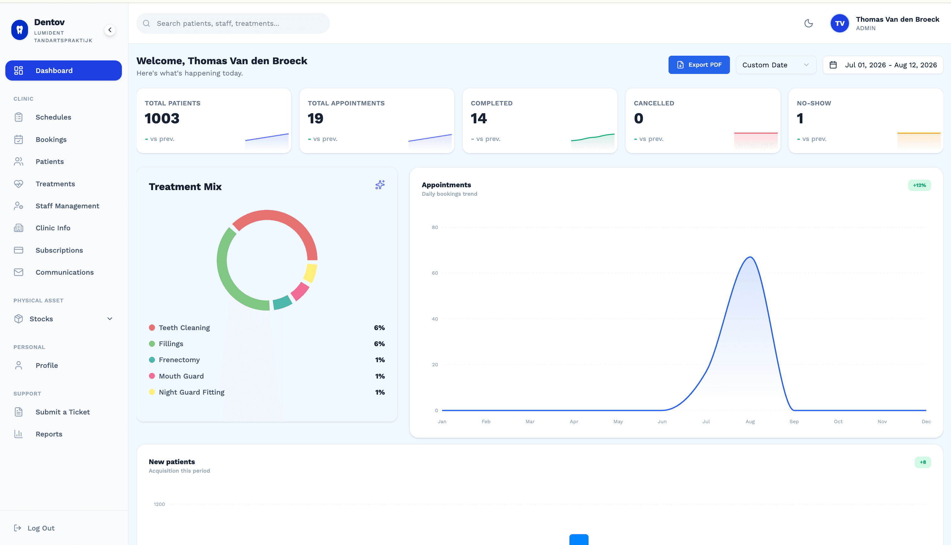Open the Total Patients card
Viewport: 951px width, 545px height.
tap(214, 121)
